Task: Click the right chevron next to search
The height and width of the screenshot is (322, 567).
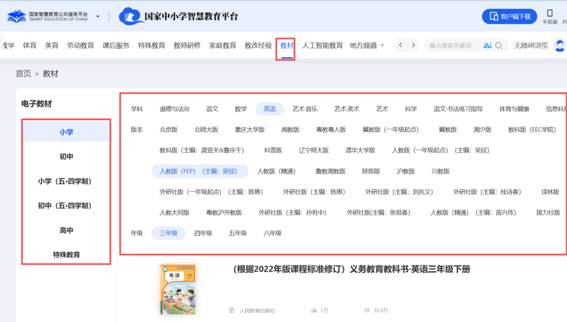Action: click(x=414, y=45)
